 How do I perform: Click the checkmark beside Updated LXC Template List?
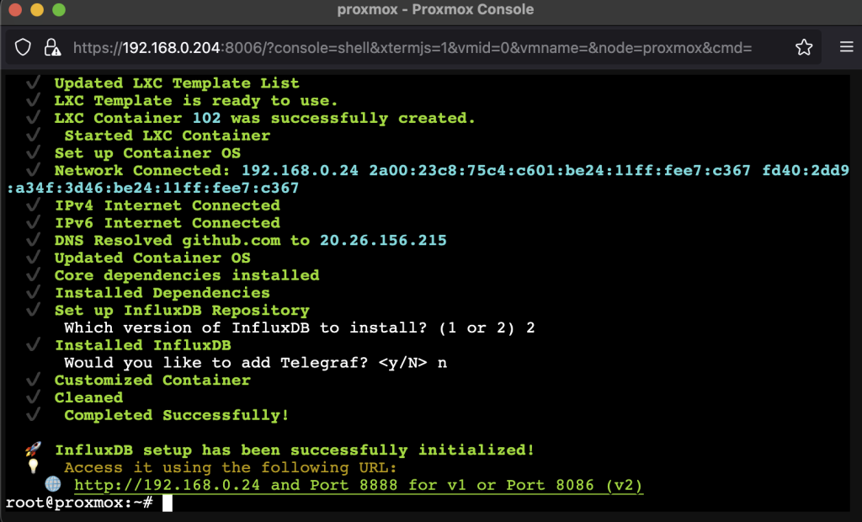32,83
